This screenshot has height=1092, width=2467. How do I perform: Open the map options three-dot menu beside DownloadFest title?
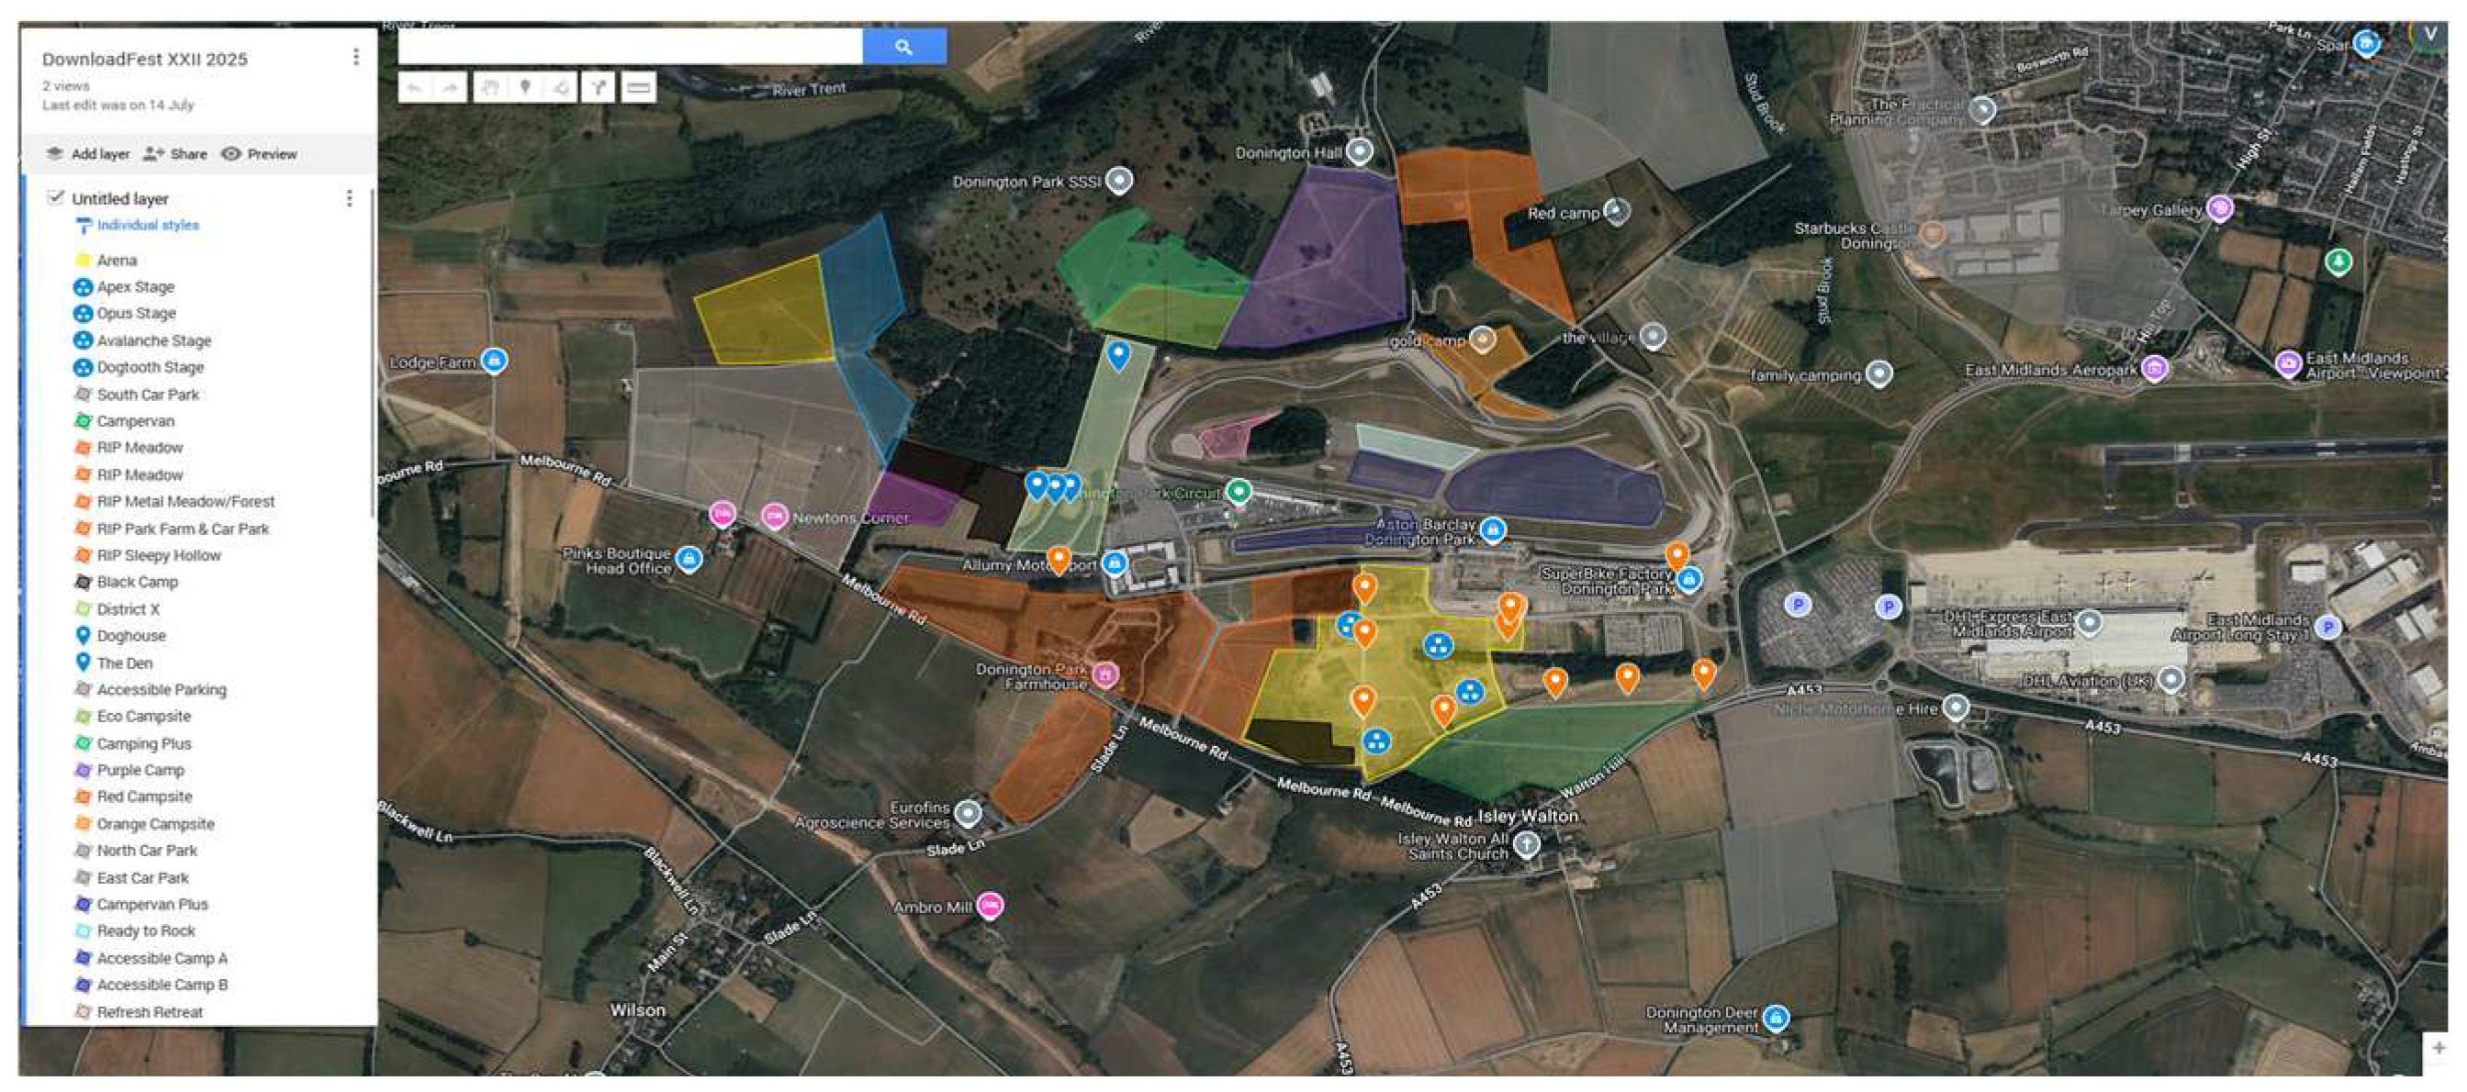[x=356, y=58]
